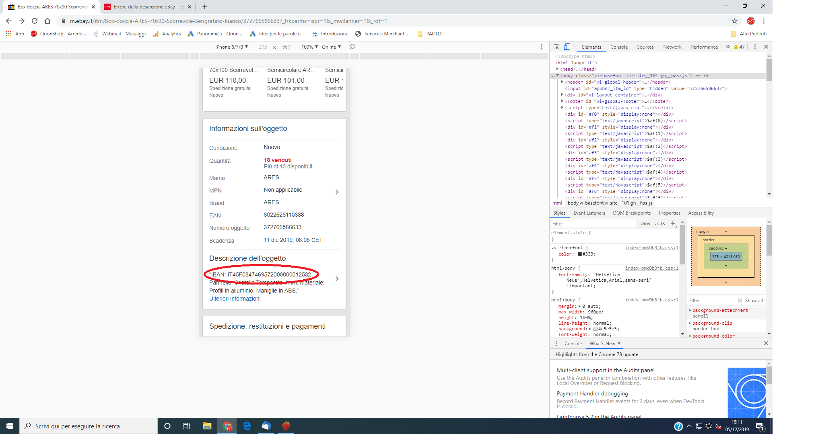816x434 pixels.
Task: Close the What's New drawer tab
Action: 619,343
